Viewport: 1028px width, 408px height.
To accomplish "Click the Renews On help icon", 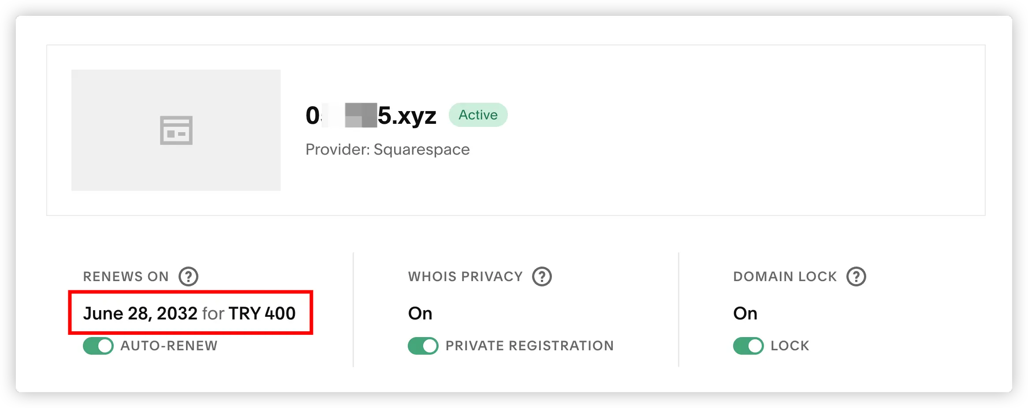I will tap(188, 277).
